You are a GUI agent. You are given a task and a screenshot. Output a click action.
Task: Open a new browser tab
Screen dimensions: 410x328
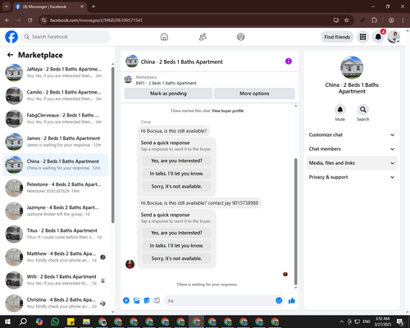(x=93, y=7)
